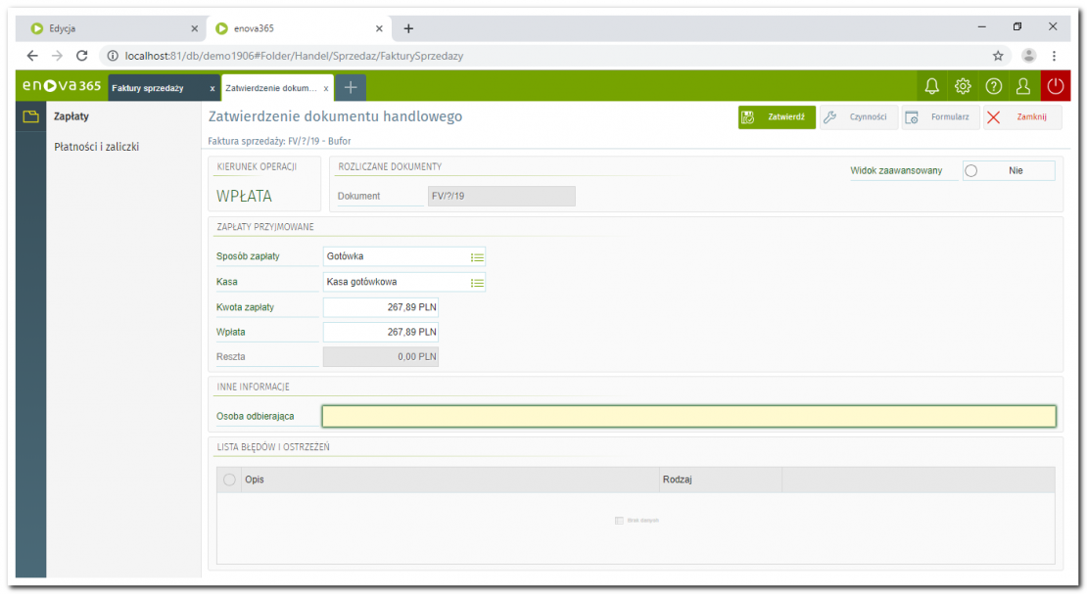This screenshot has width=1087, height=594.
Task: Expand the Sposób zapłaty dropdown list
Action: (x=477, y=256)
